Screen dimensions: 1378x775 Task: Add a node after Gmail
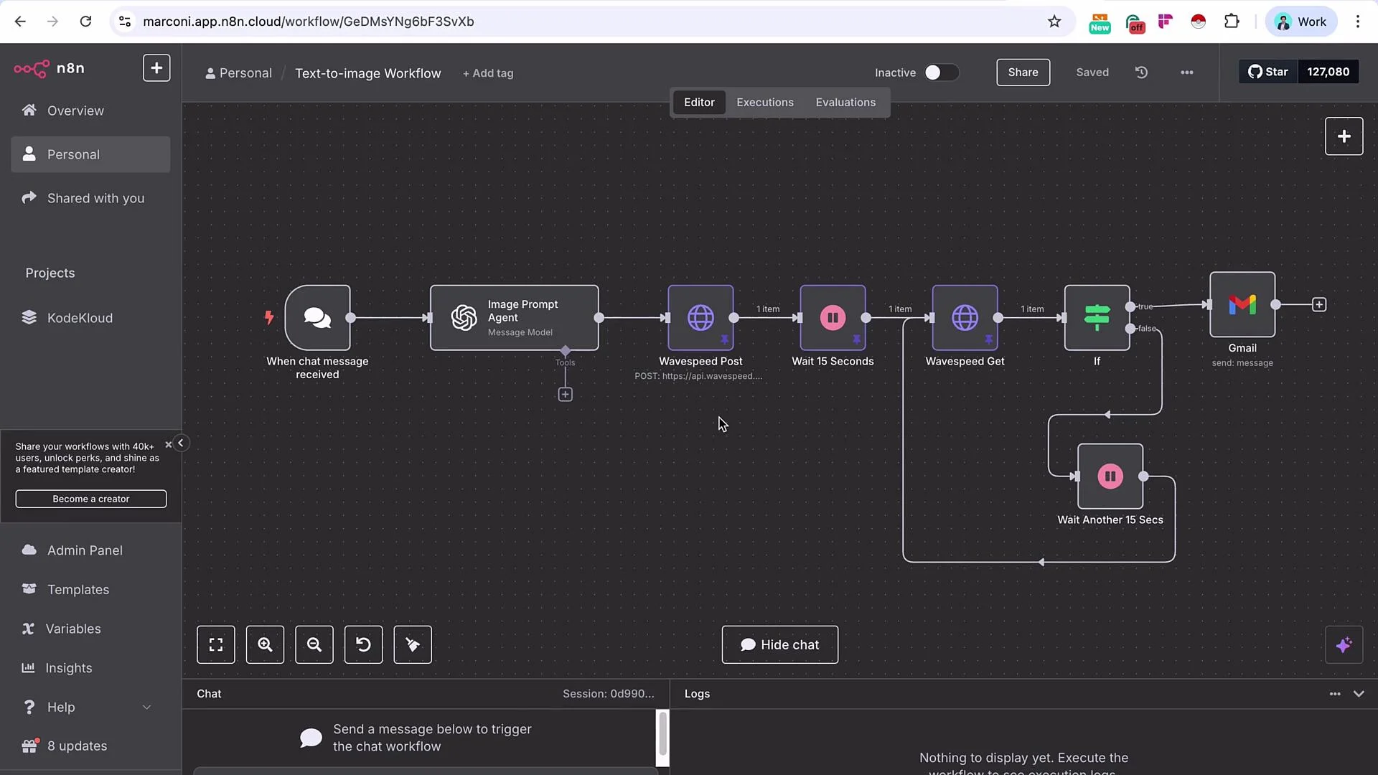tap(1319, 305)
